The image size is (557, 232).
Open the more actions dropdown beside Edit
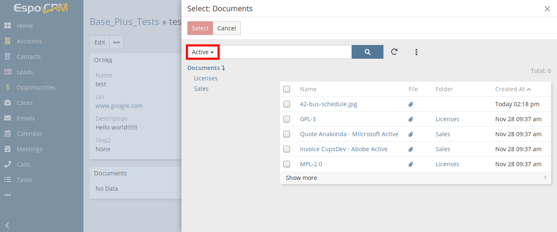pyautogui.click(x=116, y=42)
